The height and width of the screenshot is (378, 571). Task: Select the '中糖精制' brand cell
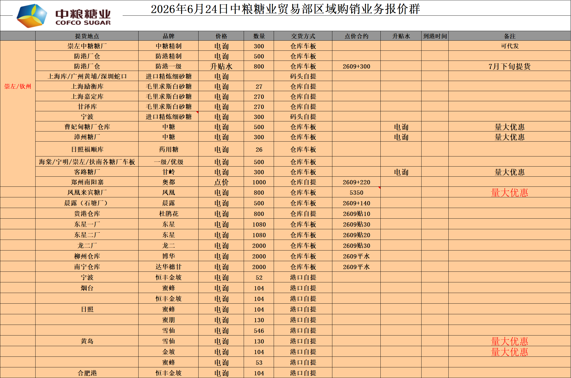pyautogui.click(x=169, y=46)
